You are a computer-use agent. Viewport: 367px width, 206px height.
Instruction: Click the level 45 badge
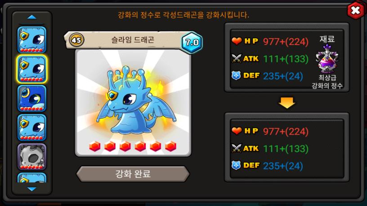point(76,40)
